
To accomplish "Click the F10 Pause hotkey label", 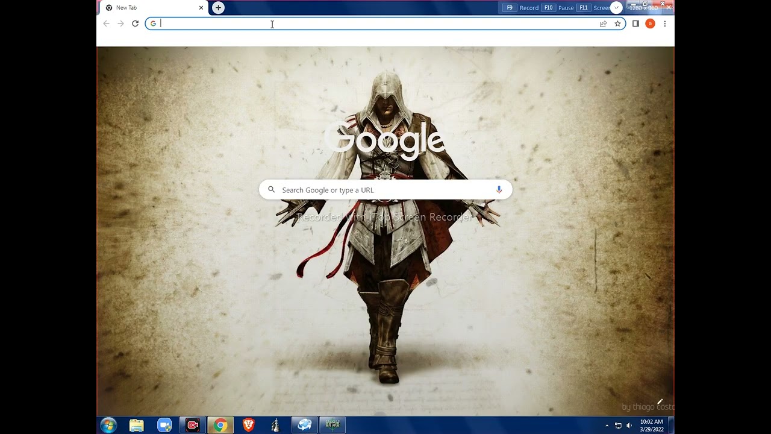I will [x=558, y=8].
